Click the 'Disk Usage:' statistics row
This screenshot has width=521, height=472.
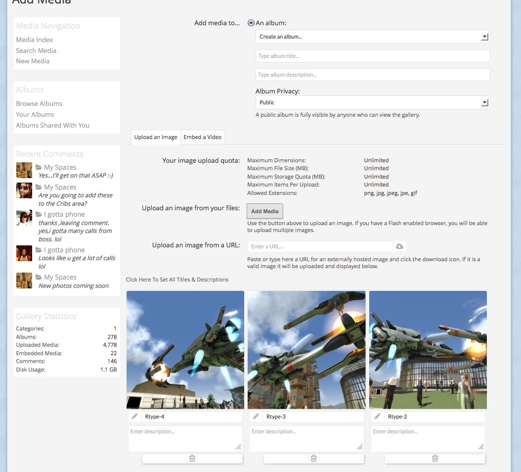pos(66,370)
